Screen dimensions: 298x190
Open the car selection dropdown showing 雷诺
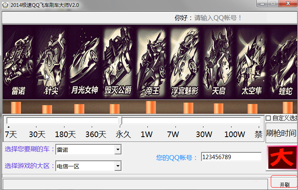(118, 150)
